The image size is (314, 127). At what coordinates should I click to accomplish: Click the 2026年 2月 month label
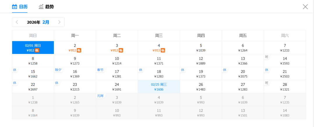pyautogui.click(x=38, y=22)
